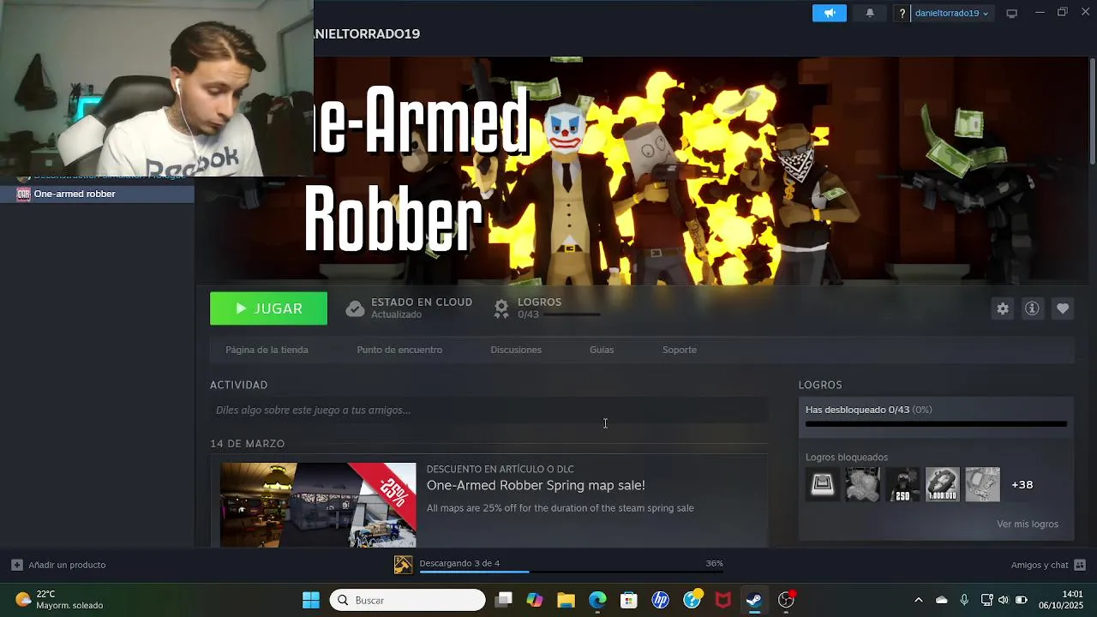The width and height of the screenshot is (1097, 617).
Task: Click the Estado en Cloud icon
Action: [x=355, y=308]
